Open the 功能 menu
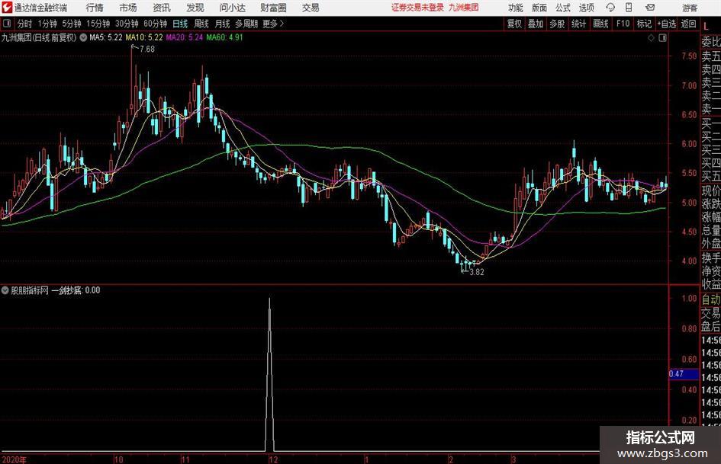721x464 pixels. (x=516, y=8)
